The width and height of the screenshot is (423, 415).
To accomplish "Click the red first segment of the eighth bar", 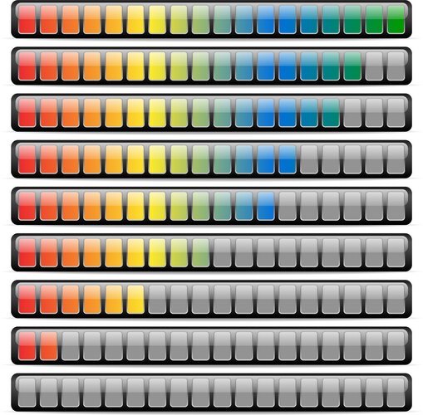I will click(x=27, y=346).
